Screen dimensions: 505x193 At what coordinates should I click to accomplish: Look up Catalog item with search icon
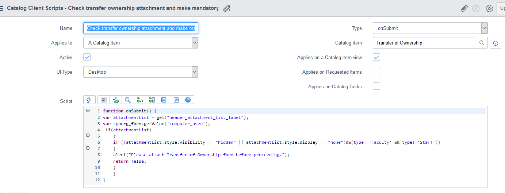click(x=482, y=43)
